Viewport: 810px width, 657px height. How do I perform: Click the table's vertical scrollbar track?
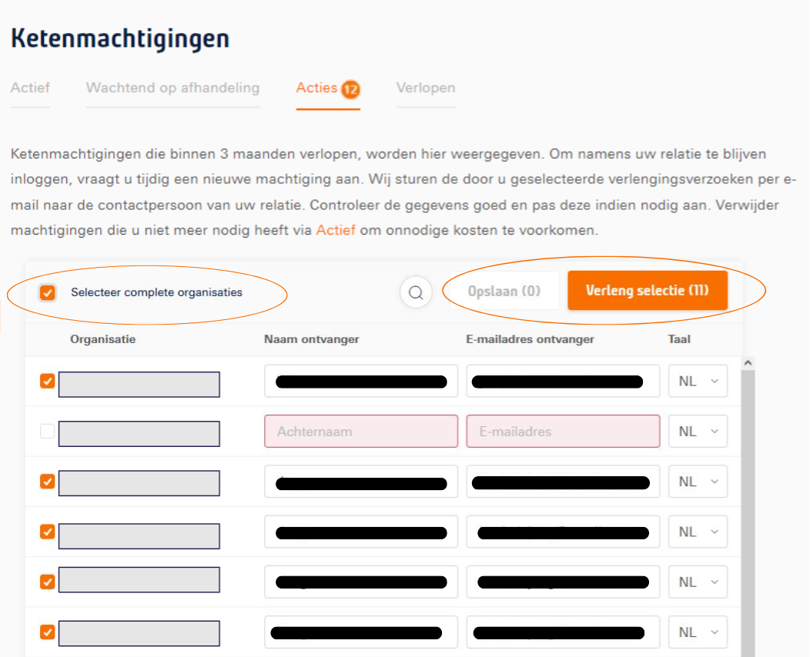(748, 514)
